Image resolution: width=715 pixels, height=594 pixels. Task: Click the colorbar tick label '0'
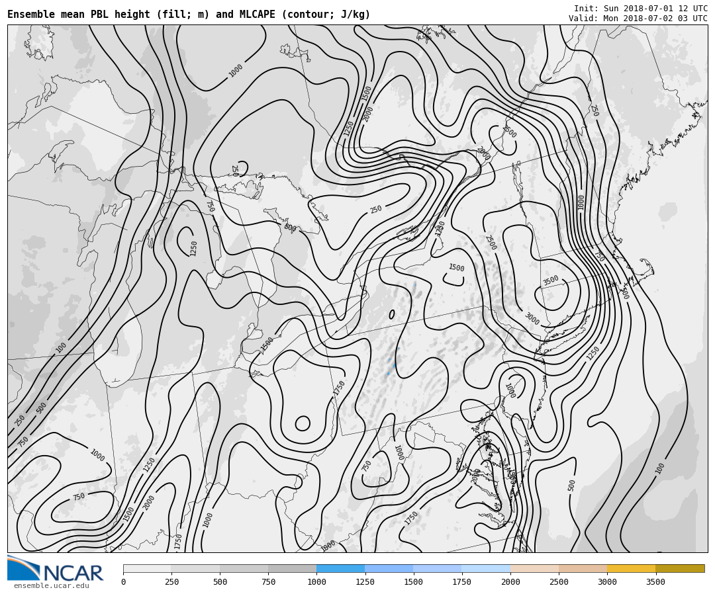124,581
